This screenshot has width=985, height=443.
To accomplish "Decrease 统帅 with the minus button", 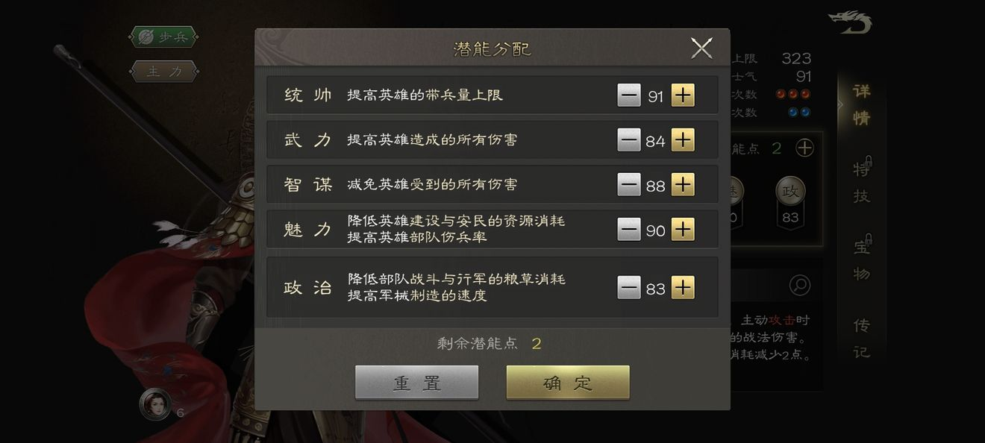I will [629, 95].
